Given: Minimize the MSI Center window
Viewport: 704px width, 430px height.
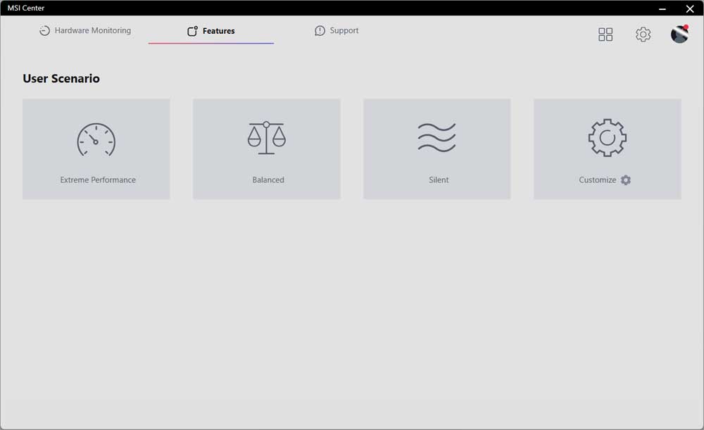Looking at the screenshot, I should (662, 8).
